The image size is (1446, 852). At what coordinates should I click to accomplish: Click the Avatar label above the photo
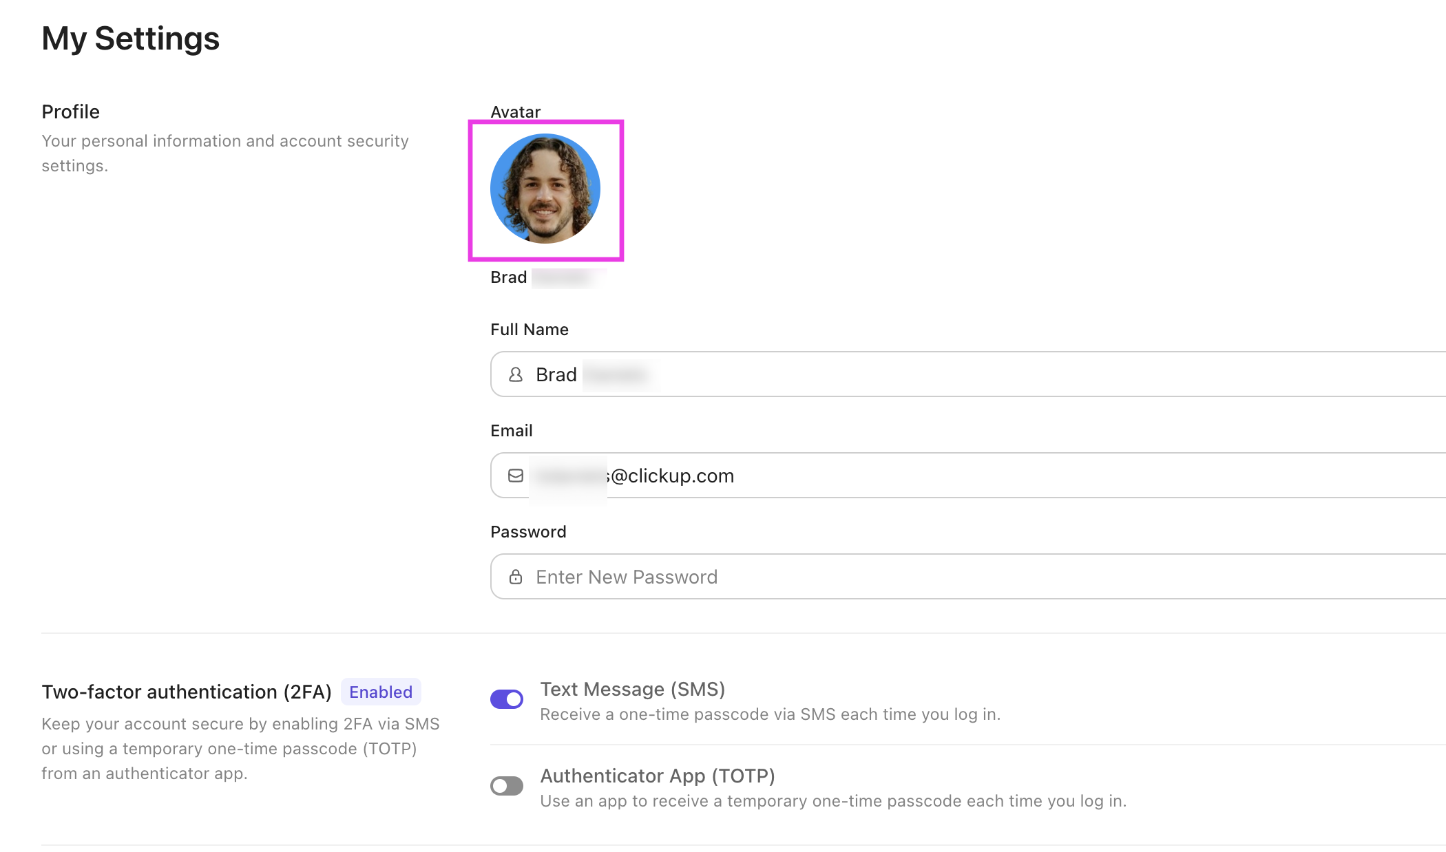pyautogui.click(x=515, y=111)
